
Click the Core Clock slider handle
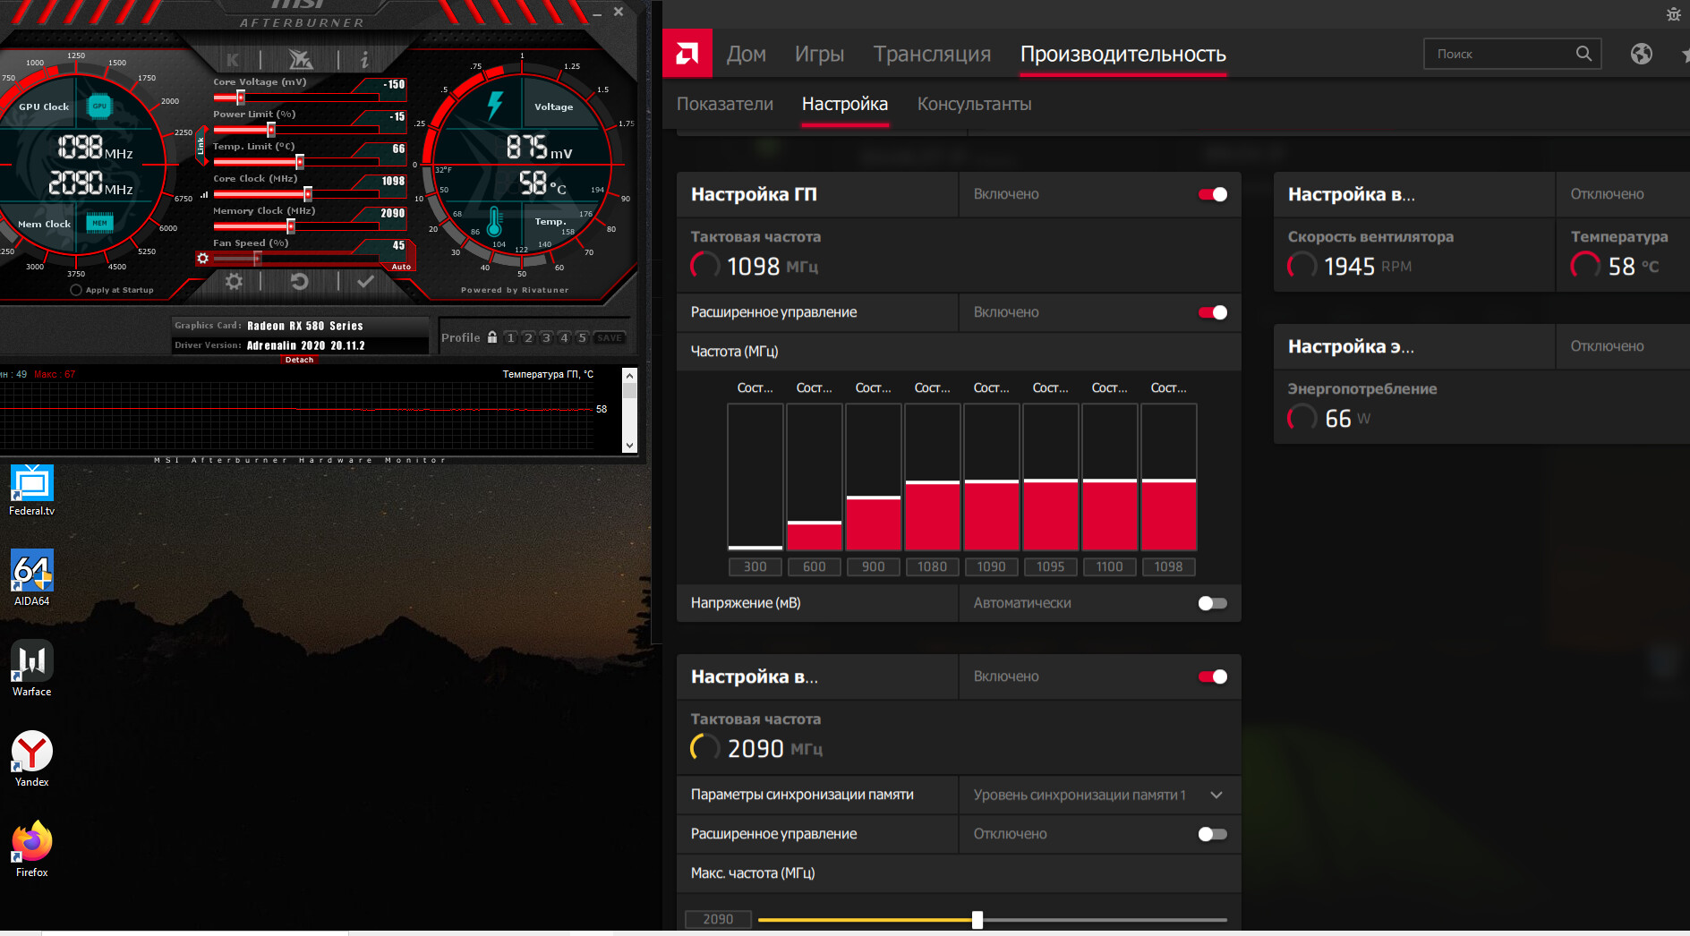pyautogui.click(x=308, y=194)
